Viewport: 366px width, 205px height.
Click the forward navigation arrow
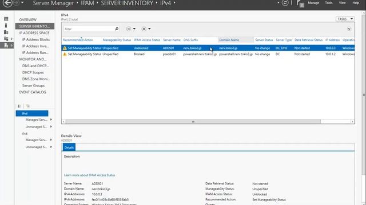point(17,3)
